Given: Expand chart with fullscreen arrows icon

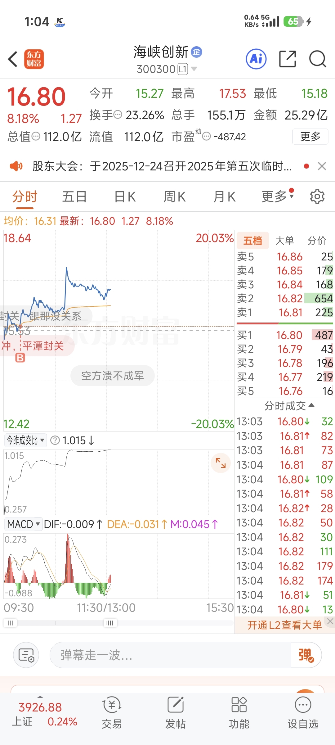Looking at the screenshot, I should [x=221, y=463].
